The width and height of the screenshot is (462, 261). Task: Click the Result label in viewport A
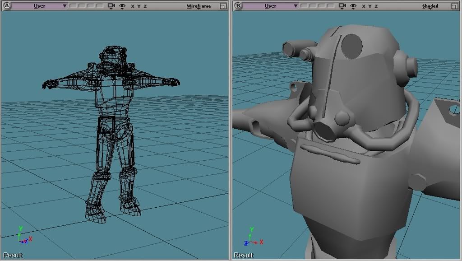click(13, 255)
